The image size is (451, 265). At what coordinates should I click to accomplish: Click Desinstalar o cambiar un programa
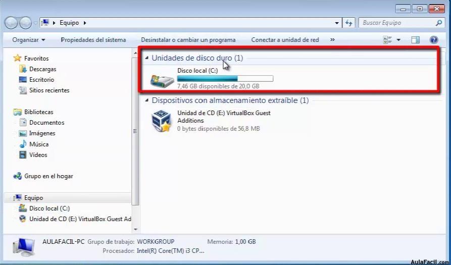[x=188, y=40]
